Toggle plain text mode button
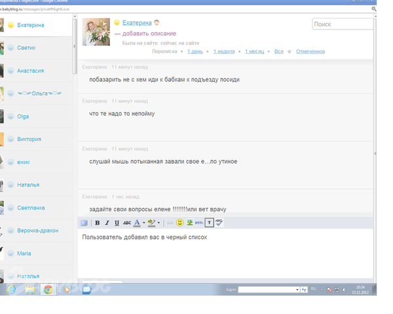Image resolution: width=393 pixels, height=314 pixels. click(x=209, y=222)
